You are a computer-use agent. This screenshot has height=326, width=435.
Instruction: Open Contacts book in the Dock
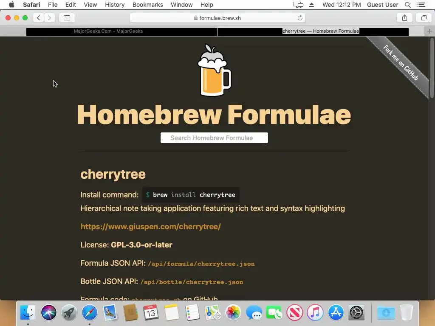coord(131,312)
